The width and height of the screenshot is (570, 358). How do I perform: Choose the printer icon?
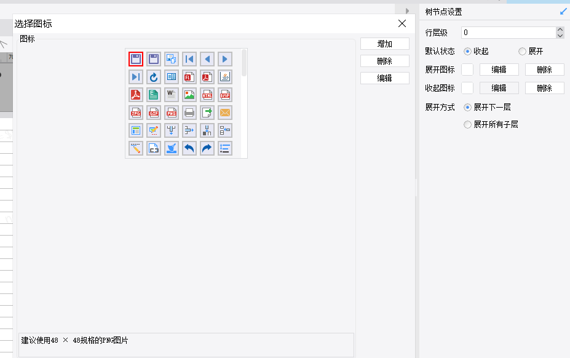[x=189, y=113]
